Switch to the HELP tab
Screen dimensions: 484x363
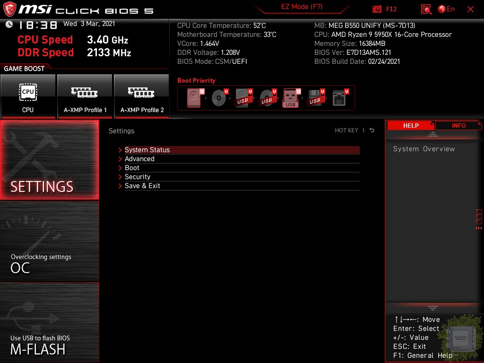tap(411, 126)
